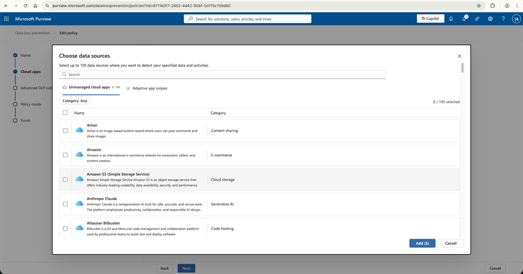Viewport: 523px width, 274px height.
Task: Click the 4chan cloud app icon
Action: (79, 130)
